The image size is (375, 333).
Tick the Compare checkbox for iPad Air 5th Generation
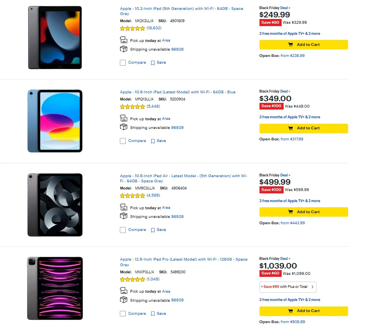coord(123,230)
